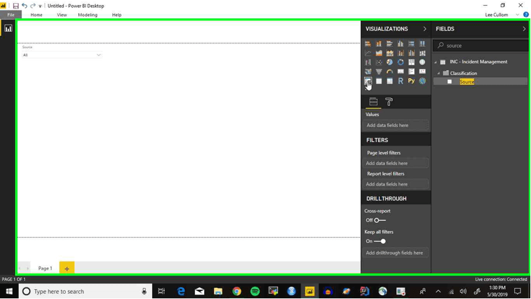
Task: Click Add drillthrough fields here well
Action: (x=395, y=253)
